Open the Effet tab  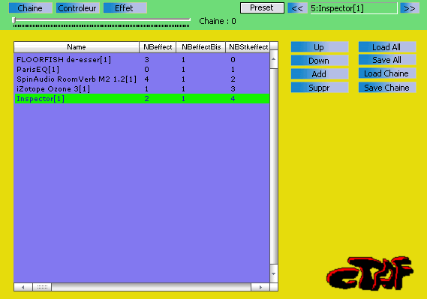point(125,8)
